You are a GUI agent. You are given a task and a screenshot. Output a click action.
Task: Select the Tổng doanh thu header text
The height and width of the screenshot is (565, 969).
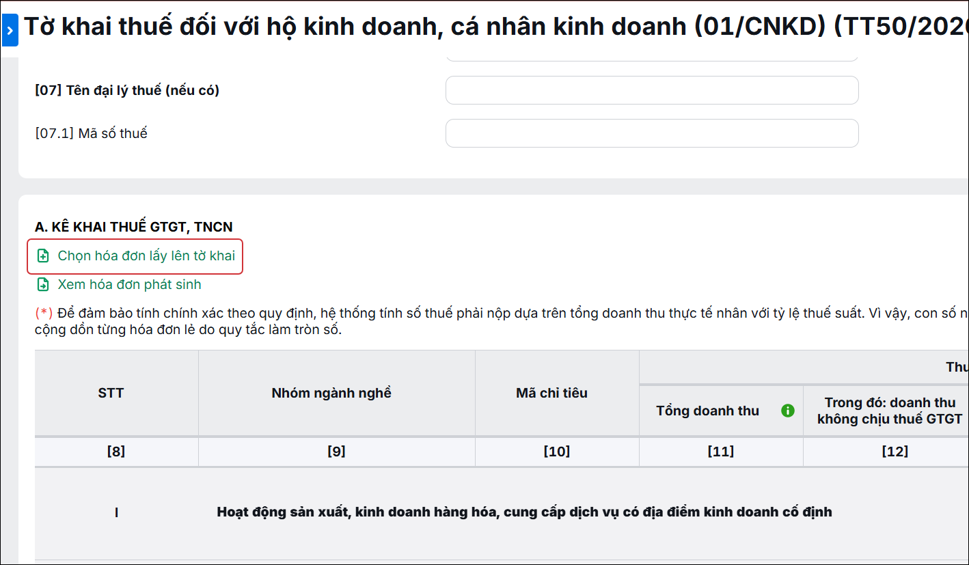707,411
